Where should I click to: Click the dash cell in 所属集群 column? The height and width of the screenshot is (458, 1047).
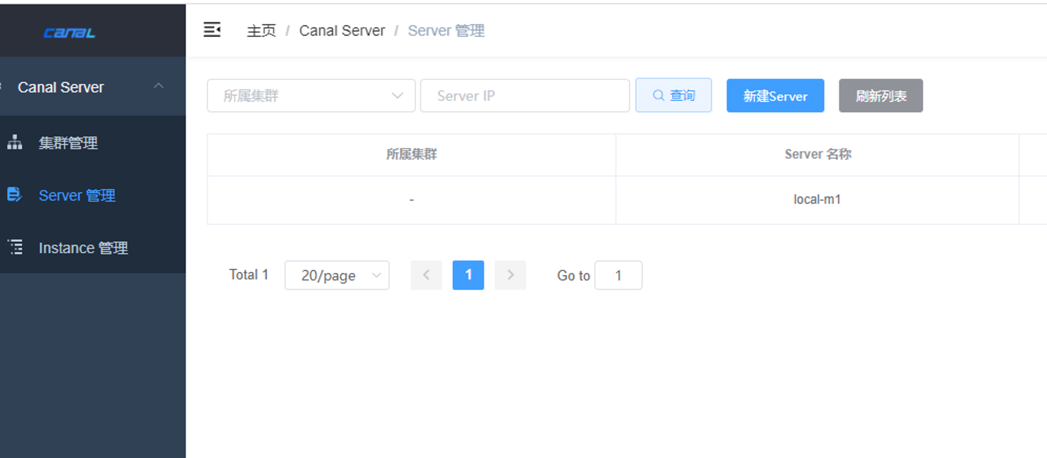pyautogui.click(x=411, y=200)
